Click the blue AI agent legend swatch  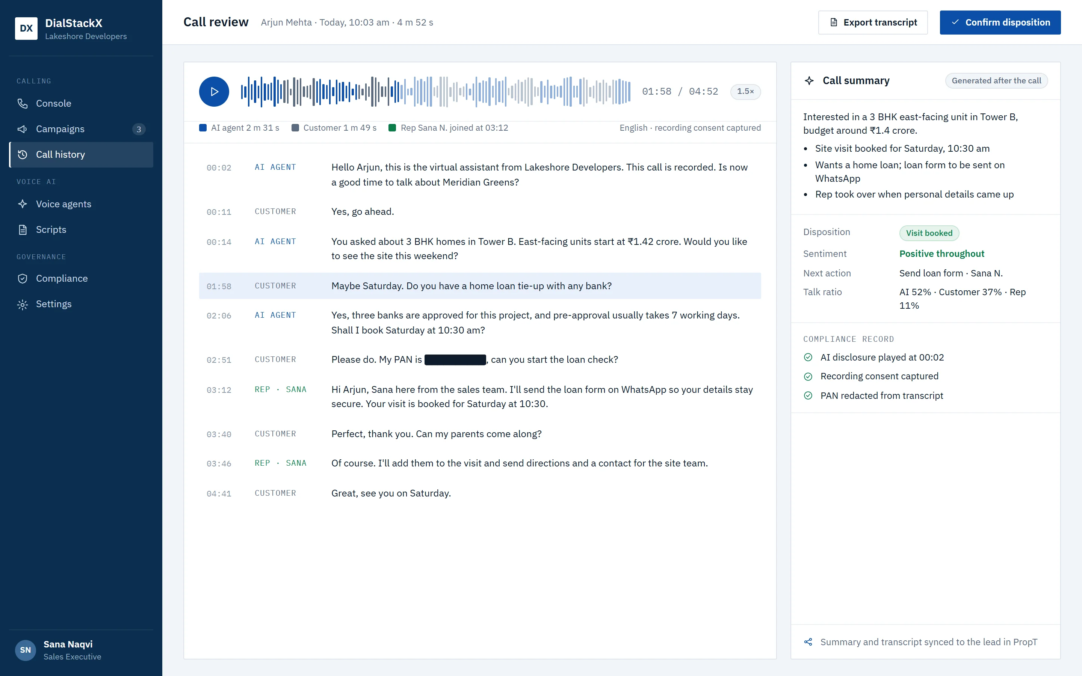(x=202, y=128)
